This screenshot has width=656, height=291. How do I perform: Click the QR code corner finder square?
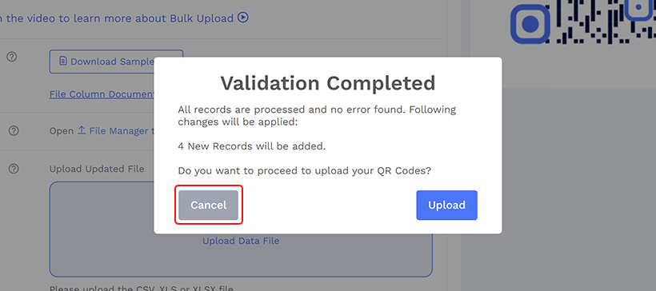[x=530, y=23]
